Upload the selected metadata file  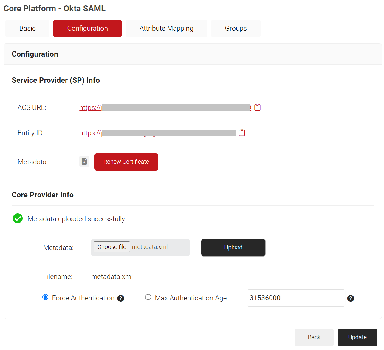[x=233, y=247]
